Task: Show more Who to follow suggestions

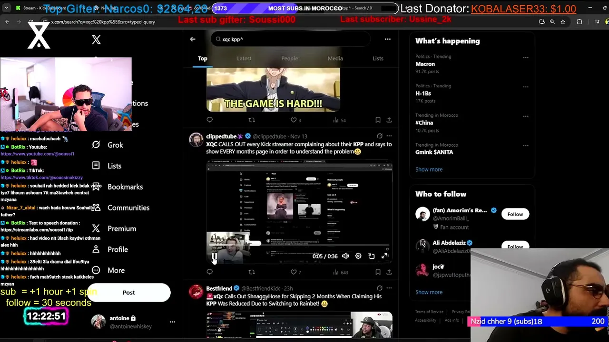Action: 429,292
